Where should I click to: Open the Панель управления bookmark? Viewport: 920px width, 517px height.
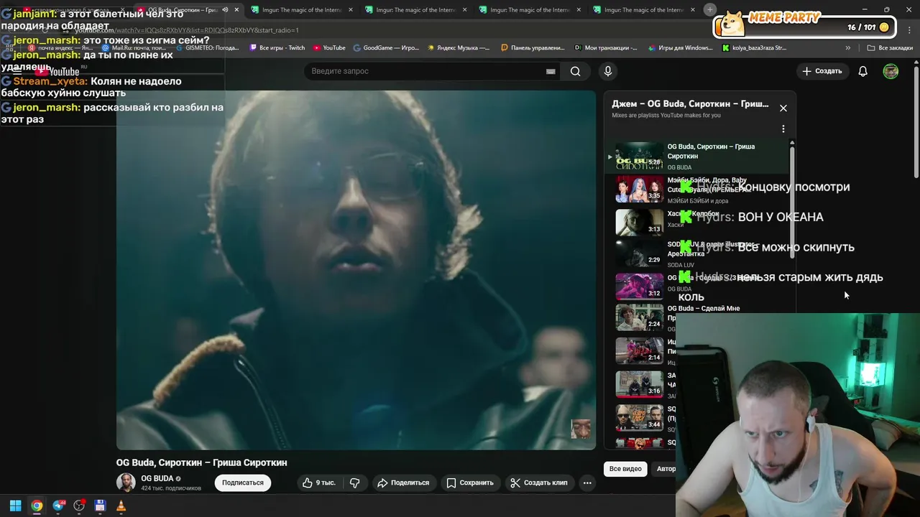(533, 48)
